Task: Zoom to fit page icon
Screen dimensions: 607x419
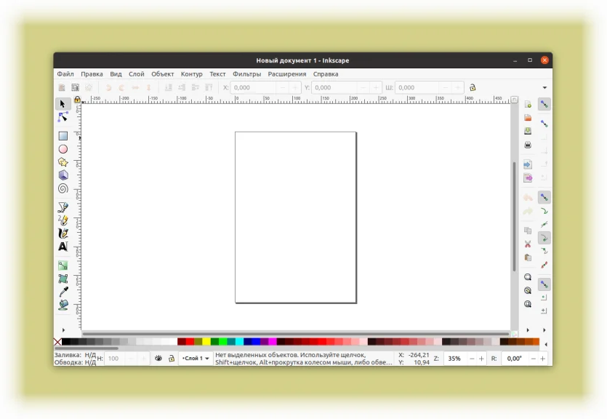Action: [x=528, y=304]
